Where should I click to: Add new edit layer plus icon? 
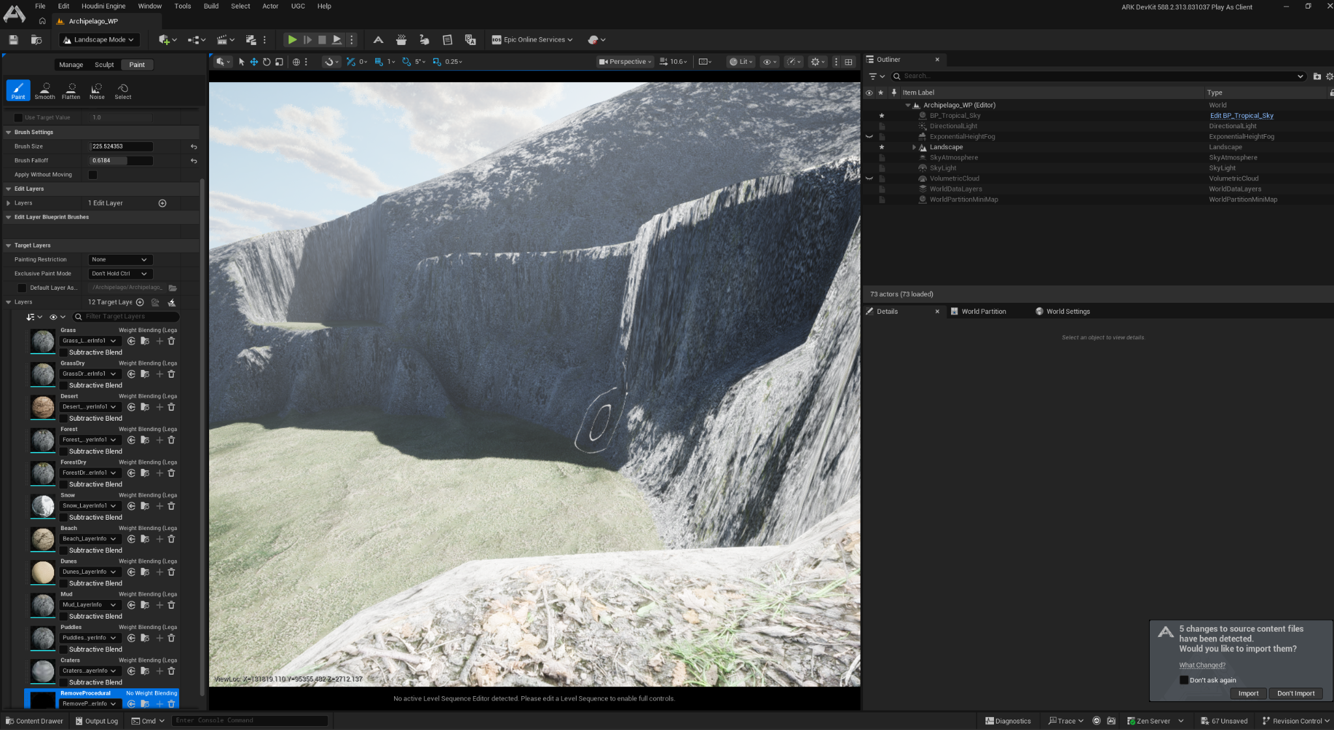pos(163,203)
